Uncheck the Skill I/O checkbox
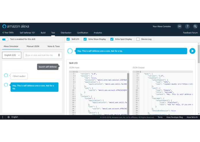The width and height of the screenshot is (200, 142). click(x=68, y=39)
